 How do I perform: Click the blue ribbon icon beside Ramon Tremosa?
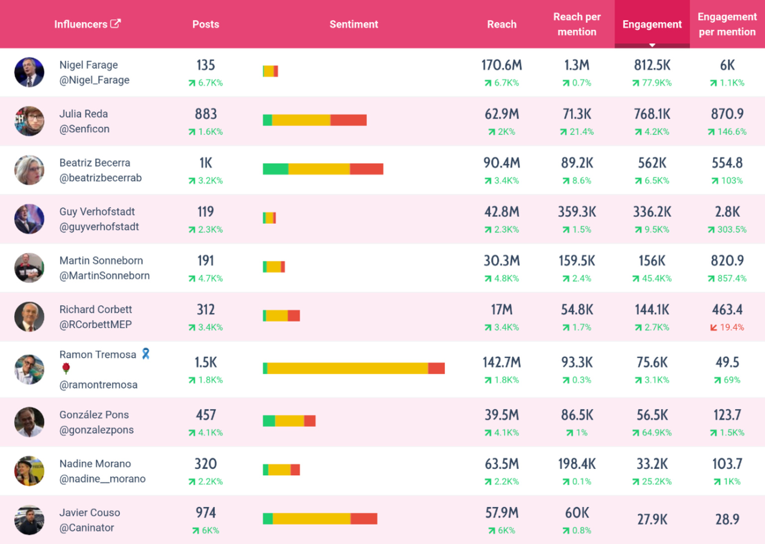[x=145, y=354]
